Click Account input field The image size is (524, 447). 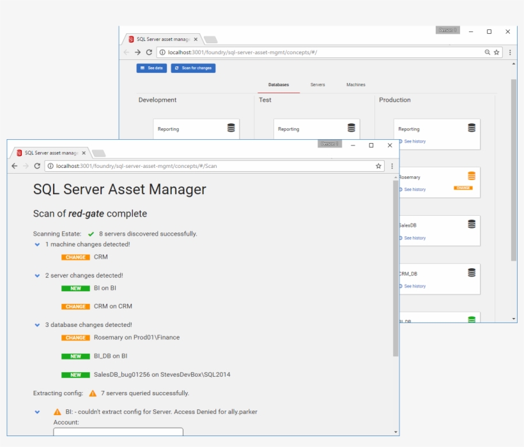point(118,431)
